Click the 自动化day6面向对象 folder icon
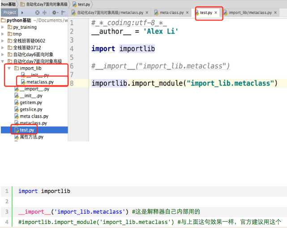The image size is (287, 228). (10, 54)
